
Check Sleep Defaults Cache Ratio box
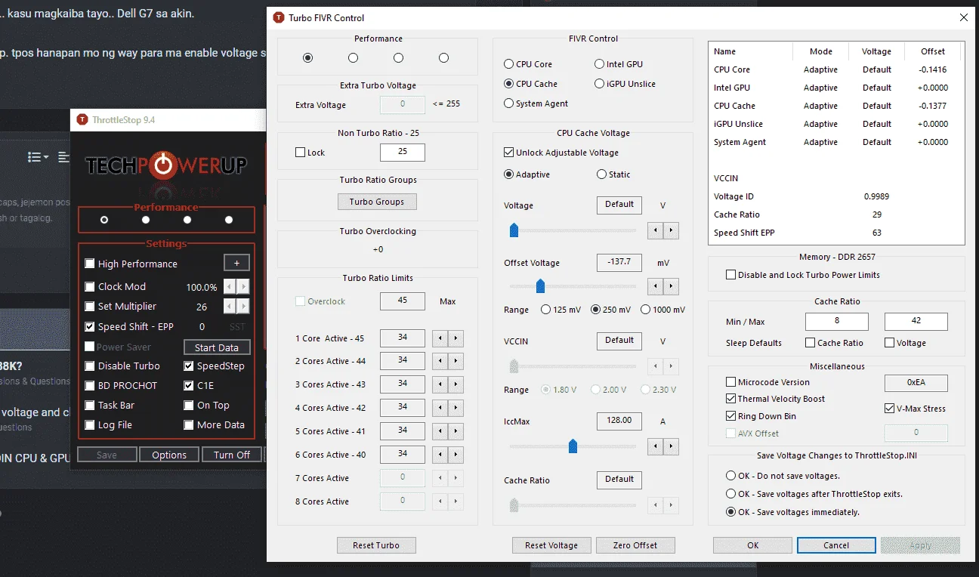pos(811,343)
